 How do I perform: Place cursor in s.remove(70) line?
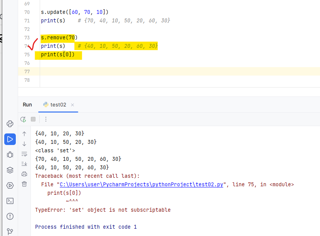(59, 38)
